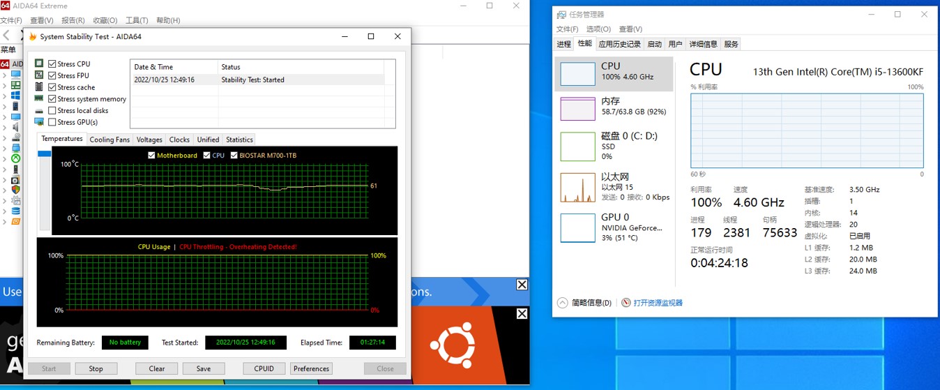Expand the Security shield node chevron
The height and width of the screenshot is (390, 940).
(4, 190)
